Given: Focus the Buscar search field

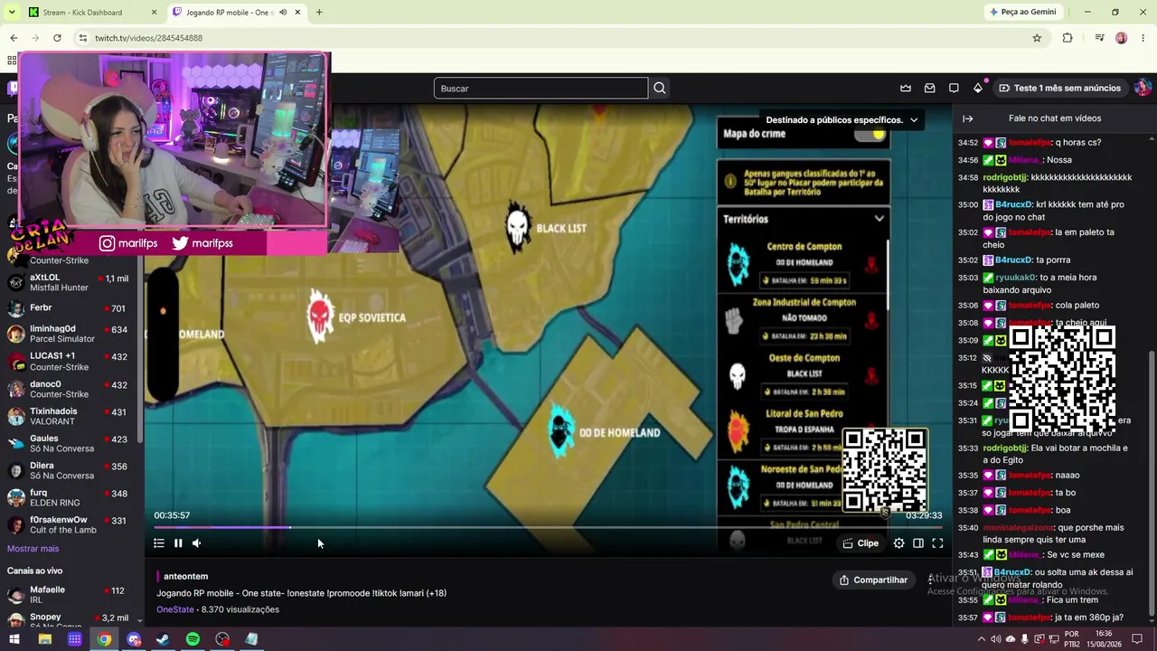Looking at the screenshot, I should (541, 88).
